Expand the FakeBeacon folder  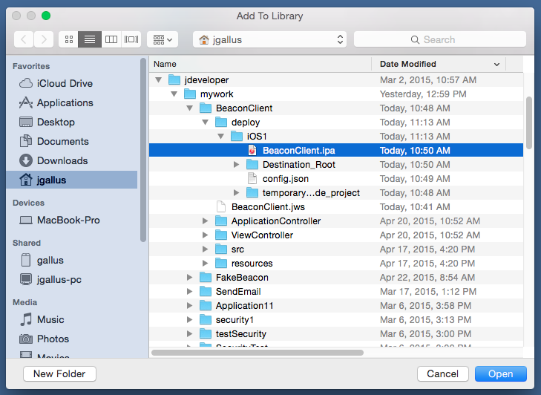pos(189,277)
